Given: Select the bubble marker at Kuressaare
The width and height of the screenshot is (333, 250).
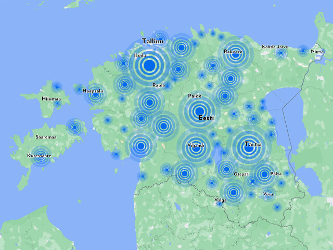Looking at the screenshot, I should pyautogui.click(x=41, y=156).
